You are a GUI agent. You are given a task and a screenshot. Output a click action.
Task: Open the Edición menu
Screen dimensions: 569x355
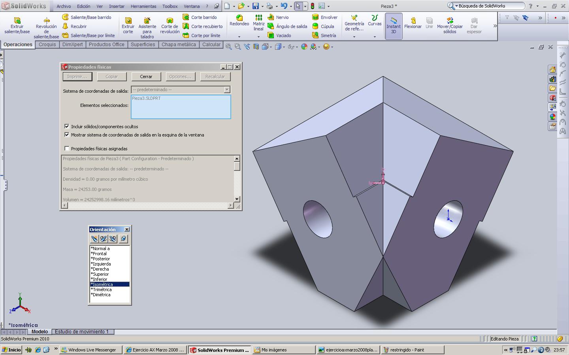point(83,6)
